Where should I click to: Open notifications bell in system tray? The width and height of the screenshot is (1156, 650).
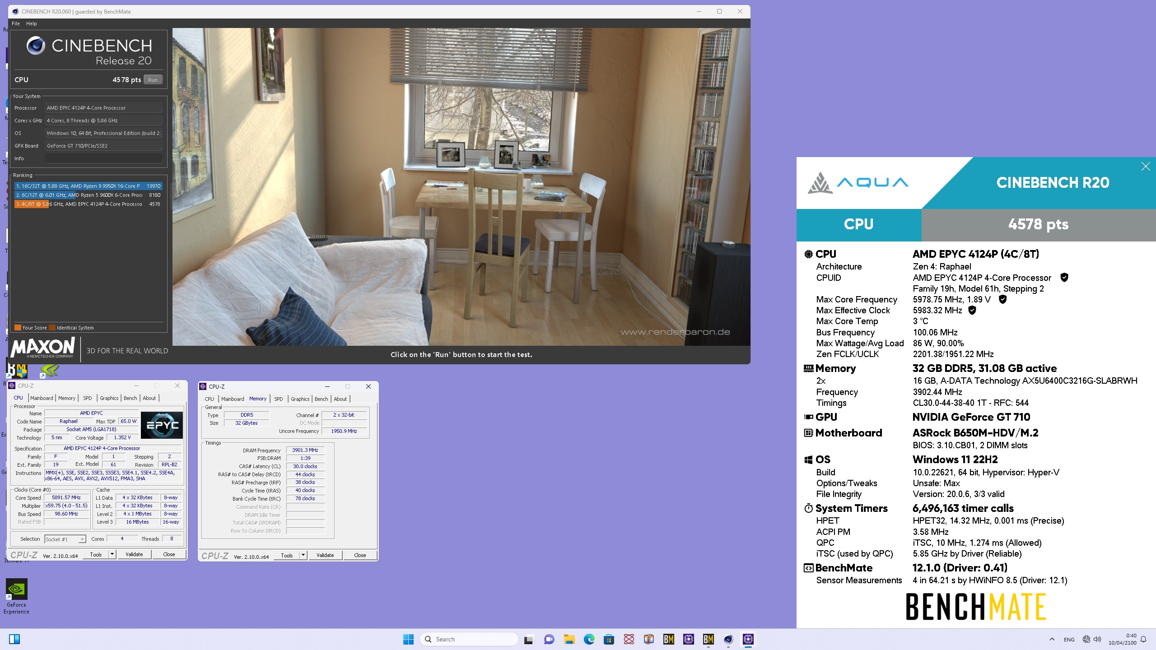(x=1143, y=639)
